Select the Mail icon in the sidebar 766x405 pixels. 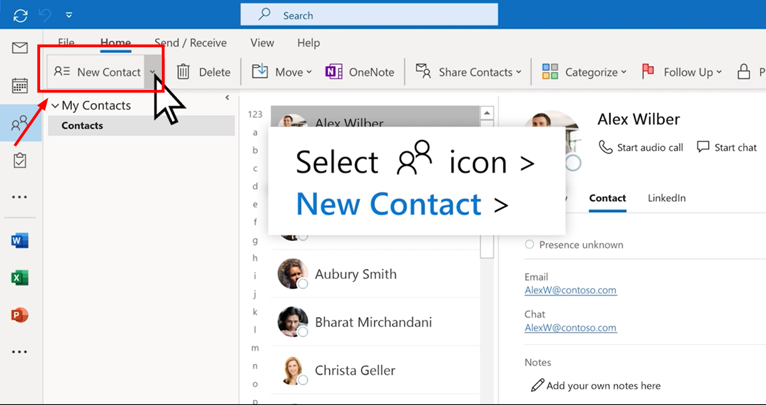20,47
